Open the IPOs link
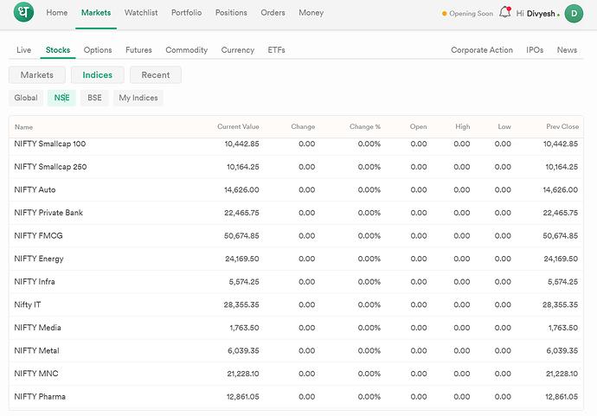 pos(535,50)
